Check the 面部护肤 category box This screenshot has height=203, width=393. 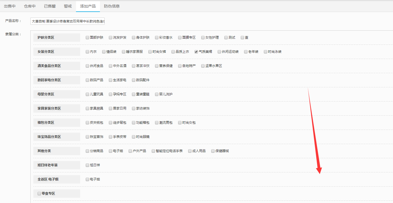click(x=87, y=38)
